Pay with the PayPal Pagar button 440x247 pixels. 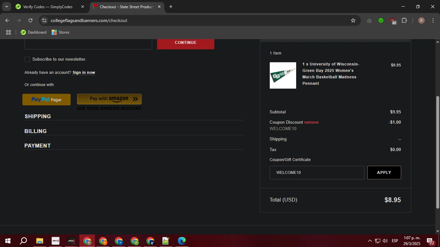(46, 100)
